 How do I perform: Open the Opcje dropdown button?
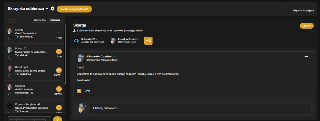click(307, 26)
